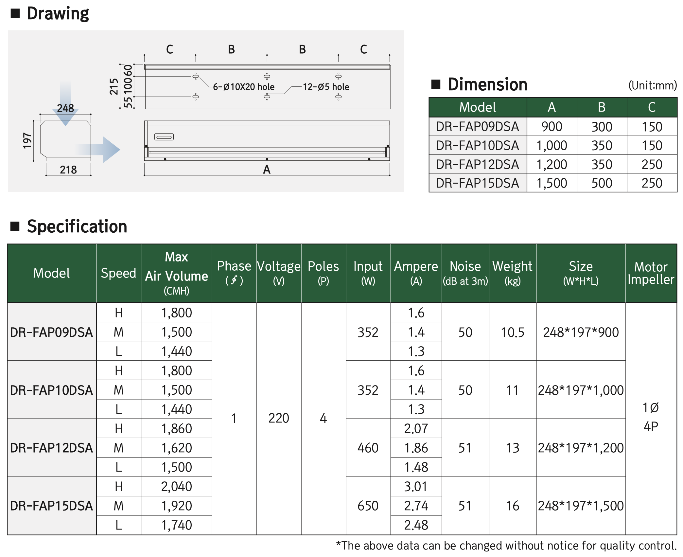Click the A length label in drawing

(267, 170)
